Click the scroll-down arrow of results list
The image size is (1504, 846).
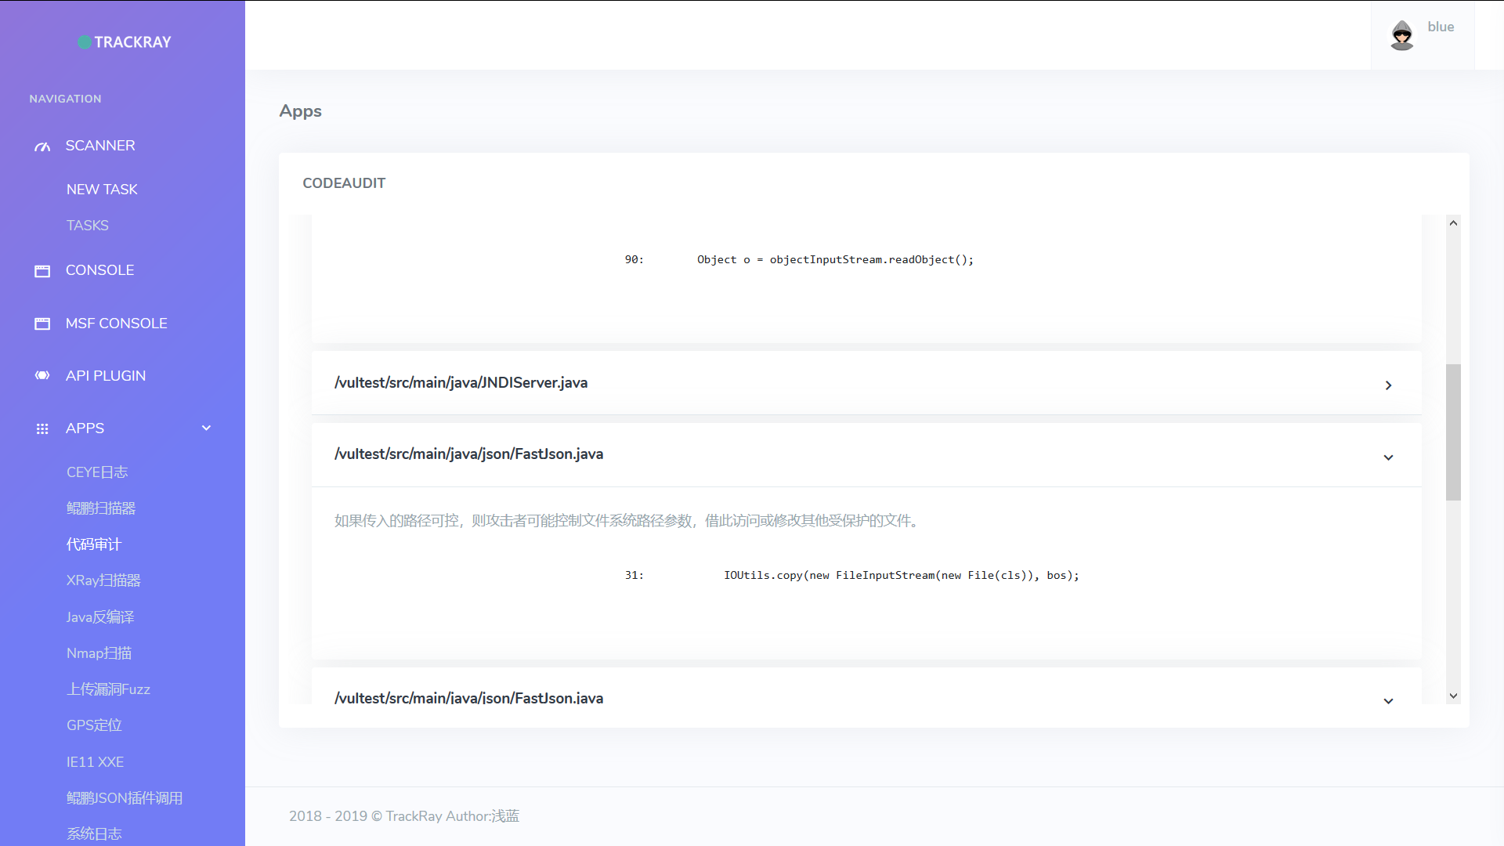(x=1453, y=696)
